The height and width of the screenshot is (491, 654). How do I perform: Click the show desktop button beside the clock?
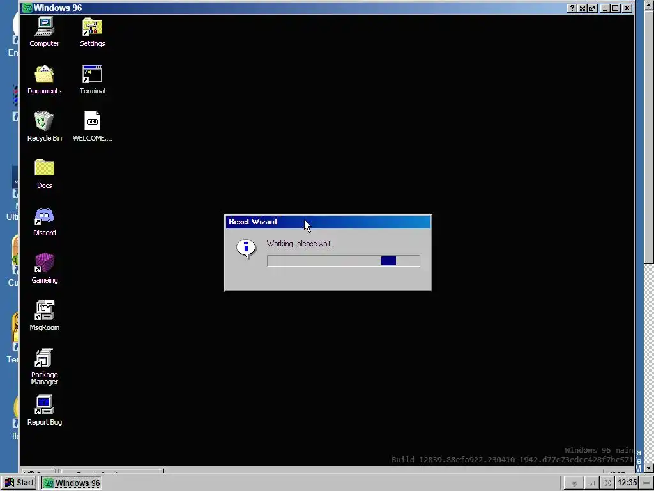646,483
